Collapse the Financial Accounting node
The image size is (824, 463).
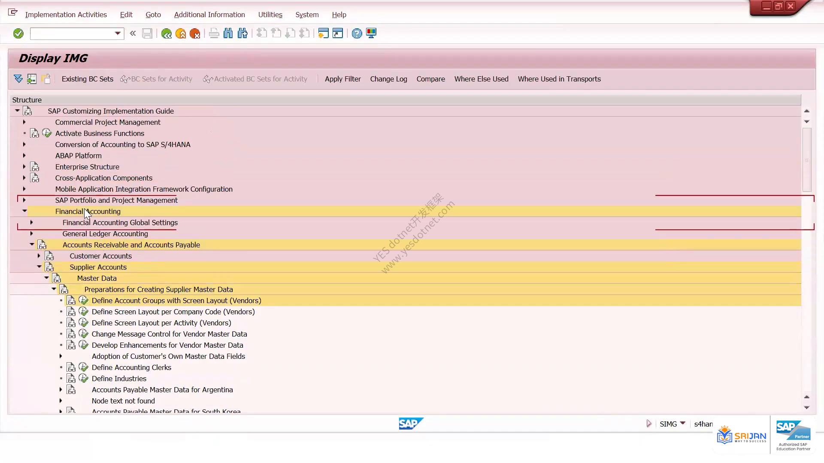click(x=24, y=211)
